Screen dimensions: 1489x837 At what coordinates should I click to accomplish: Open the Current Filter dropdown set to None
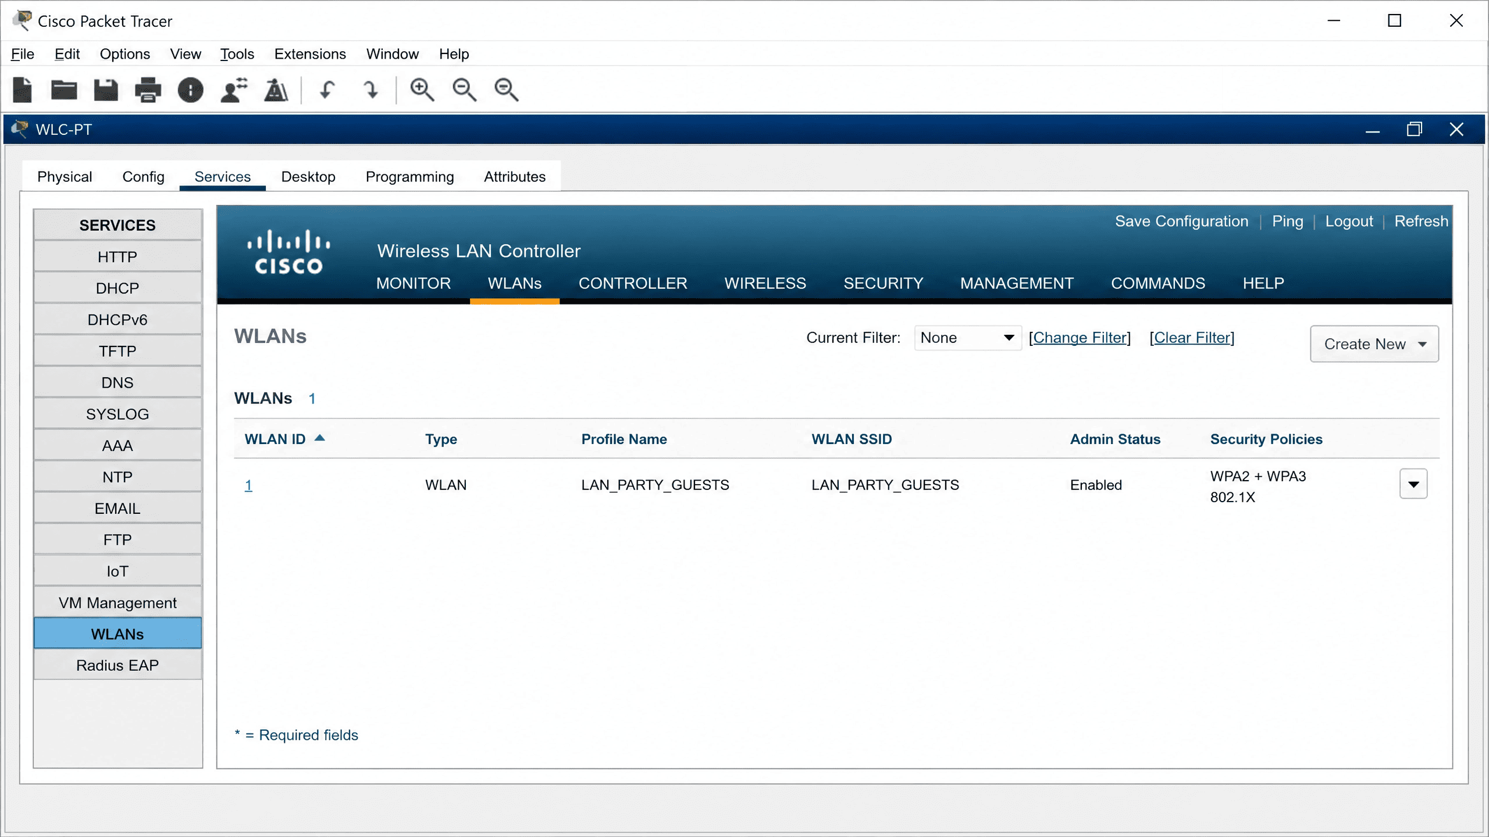968,338
